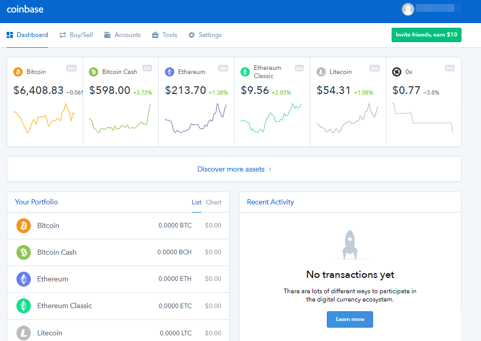Click the 0.0000 ETC balance

point(175,306)
